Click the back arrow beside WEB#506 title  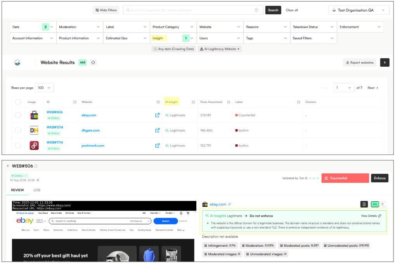(x=8, y=166)
